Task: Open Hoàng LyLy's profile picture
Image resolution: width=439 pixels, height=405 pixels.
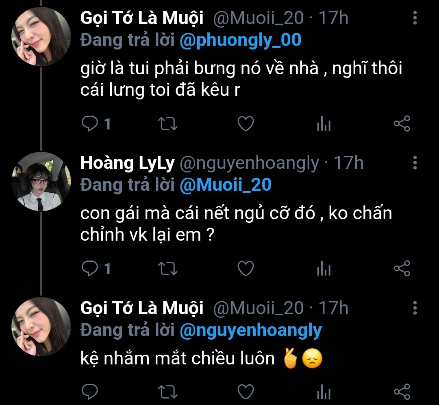Action: (x=41, y=181)
